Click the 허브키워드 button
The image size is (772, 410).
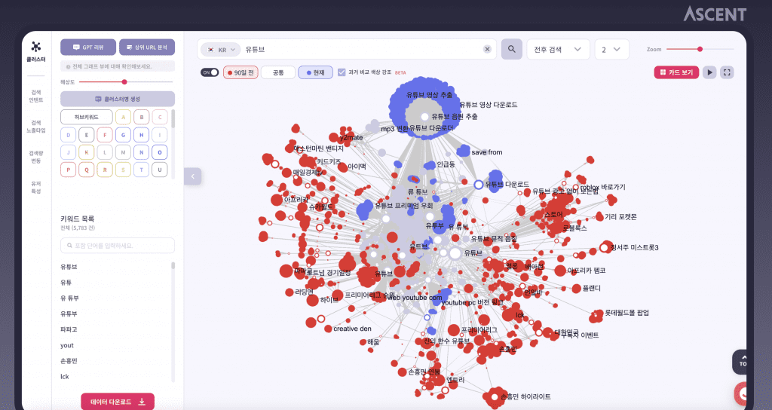pos(87,117)
